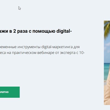This screenshot has height=110, width=110.
Task: Click the word "практическом" in the description
Action: click(24, 53)
